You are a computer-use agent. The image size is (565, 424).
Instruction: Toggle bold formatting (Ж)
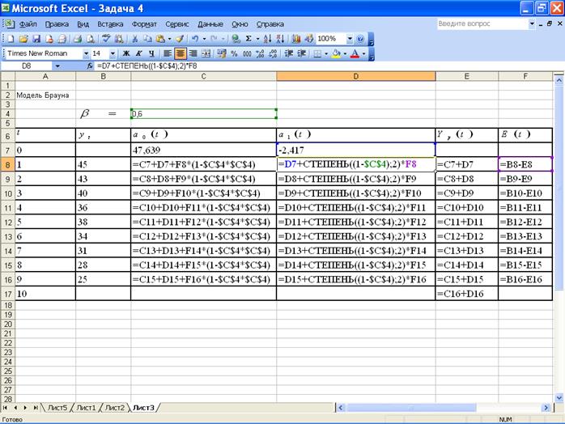(x=126, y=53)
